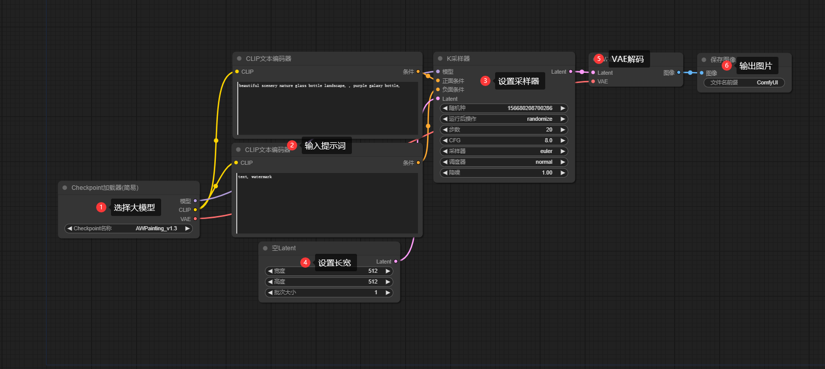This screenshot has width=825, height=369.
Task: Click the CLIP output port on Checkpoint加载器
Action: 195,210
